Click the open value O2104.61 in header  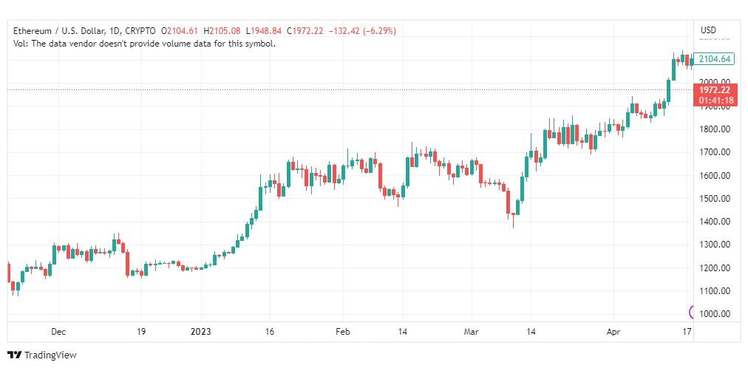pos(180,31)
